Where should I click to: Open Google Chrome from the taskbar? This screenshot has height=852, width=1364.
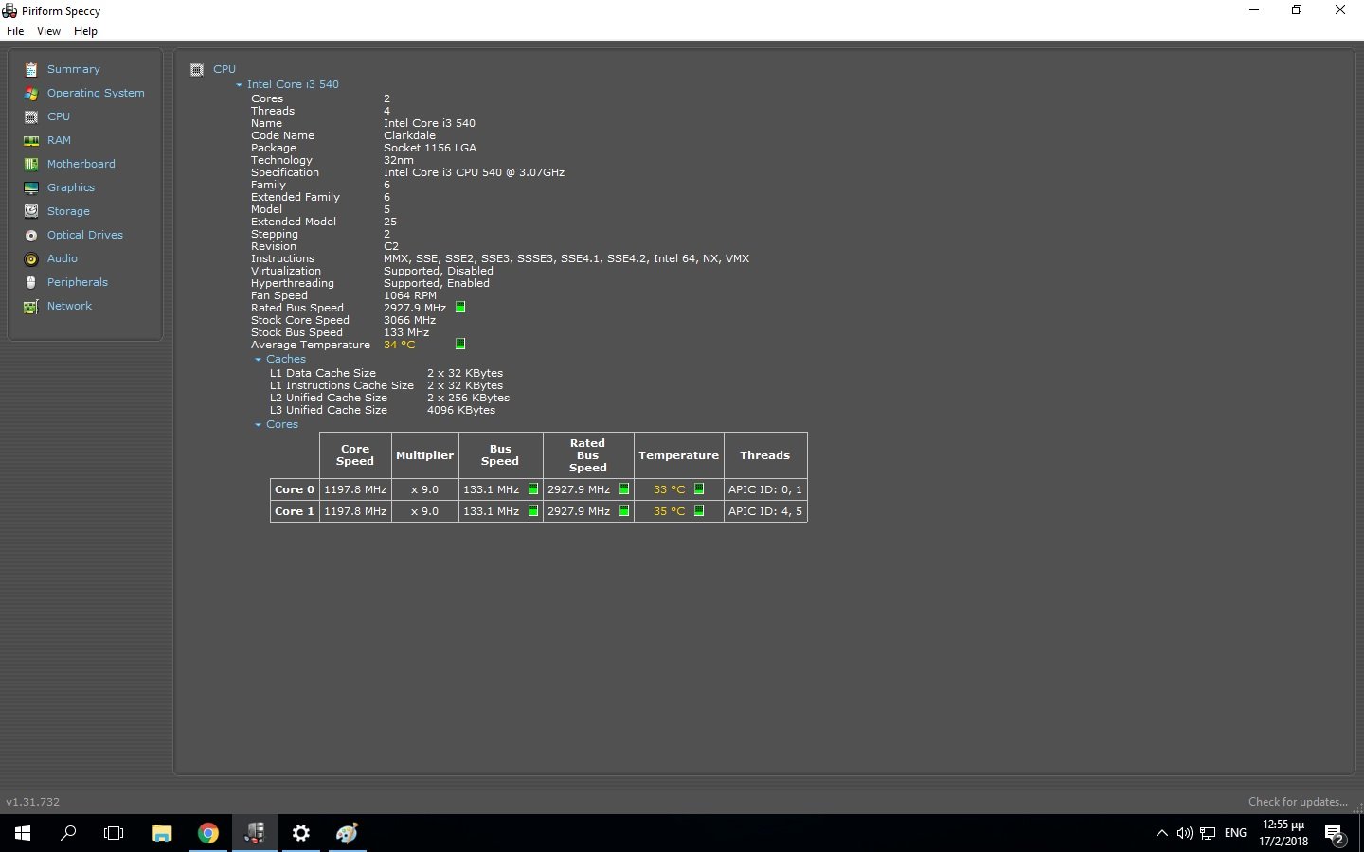pos(208,833)
